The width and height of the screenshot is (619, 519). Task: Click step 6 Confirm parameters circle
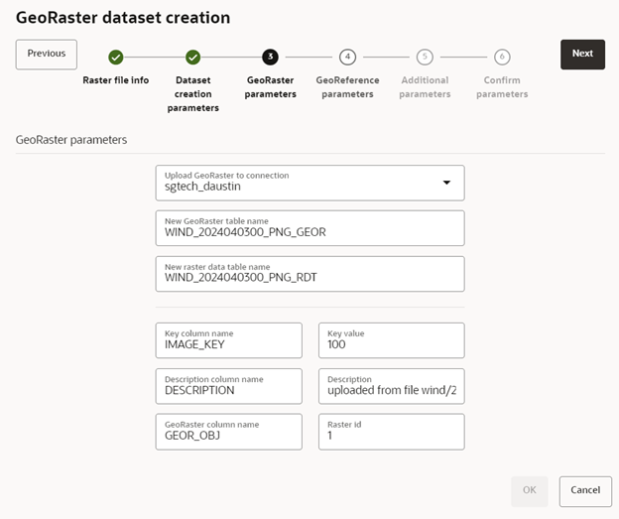tap(502, 58)
